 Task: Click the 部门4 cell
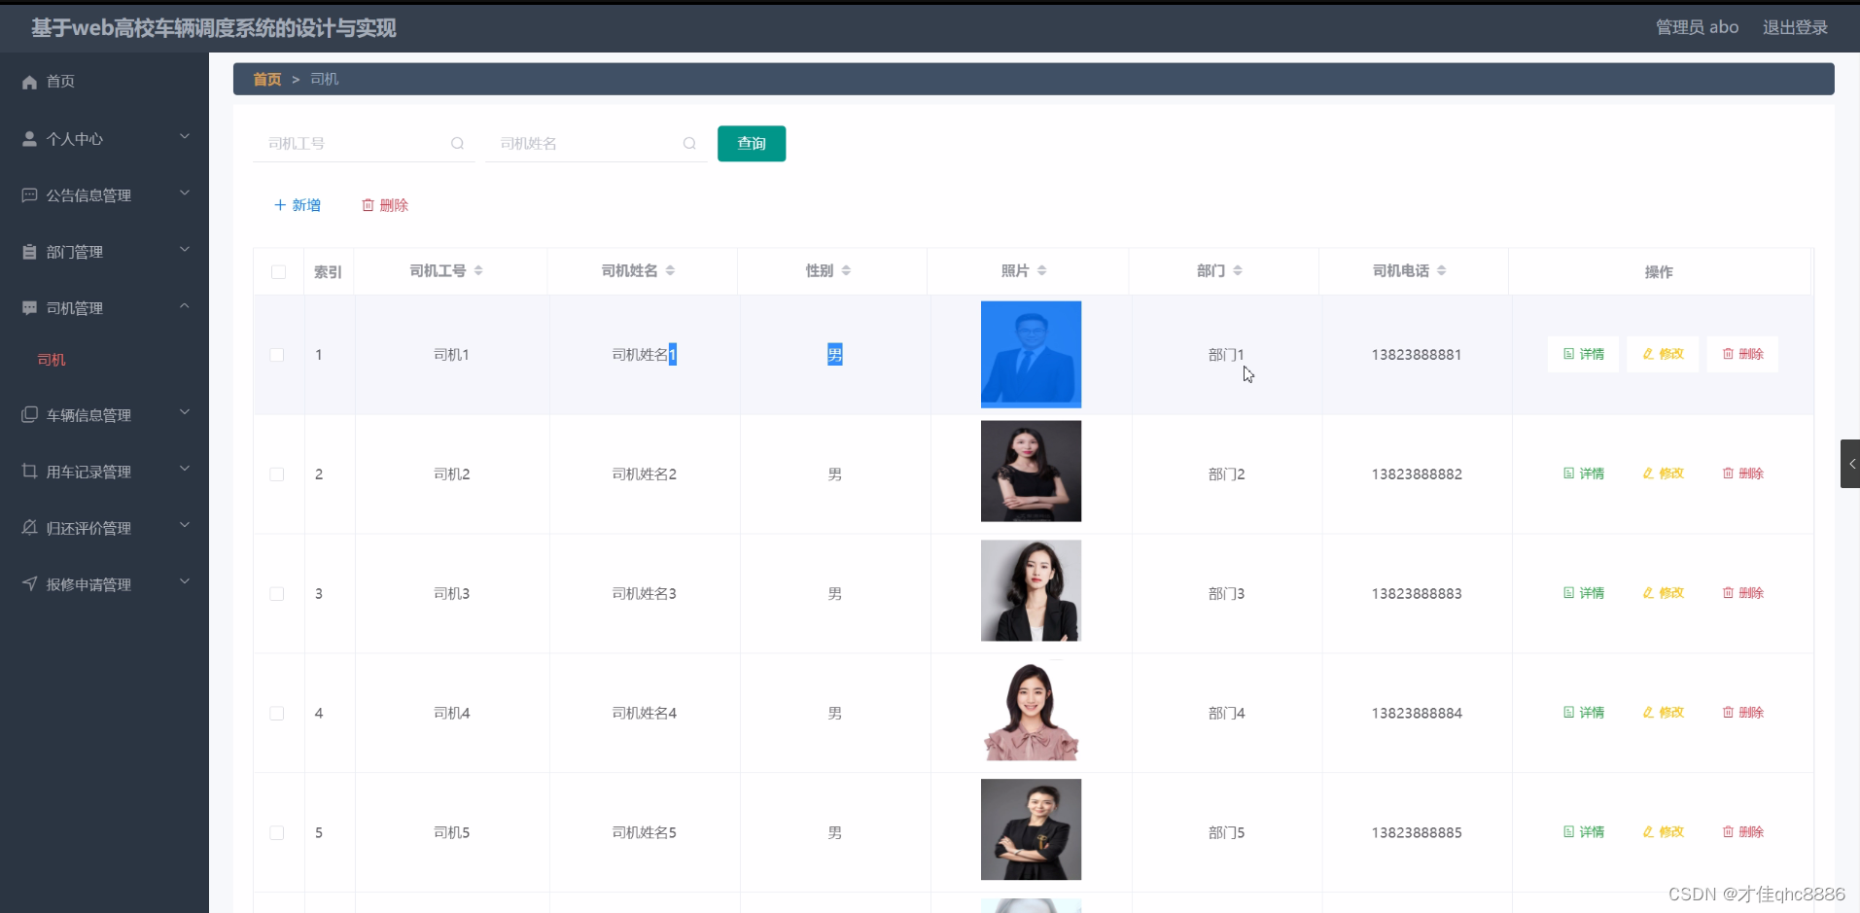(x=1226, y=714)
